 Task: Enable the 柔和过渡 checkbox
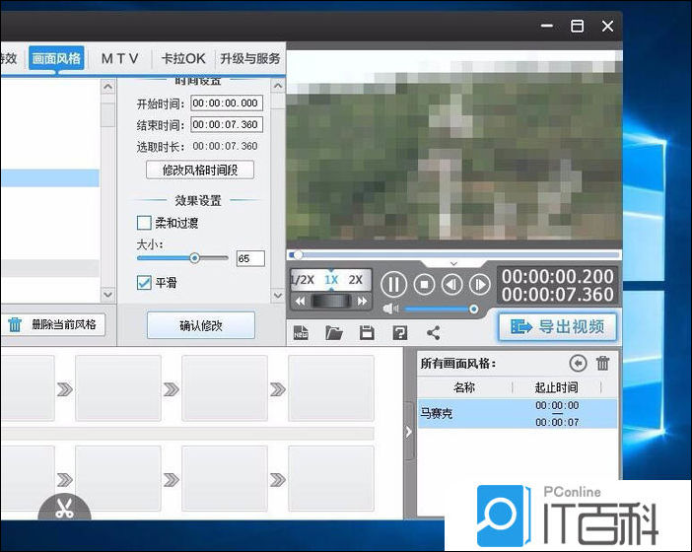coord(144,223)
